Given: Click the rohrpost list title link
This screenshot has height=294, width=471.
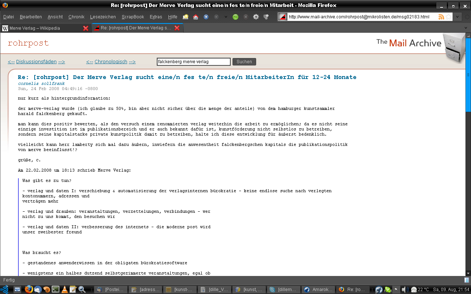Looking at the screenshot, I should tap(28, 43).
